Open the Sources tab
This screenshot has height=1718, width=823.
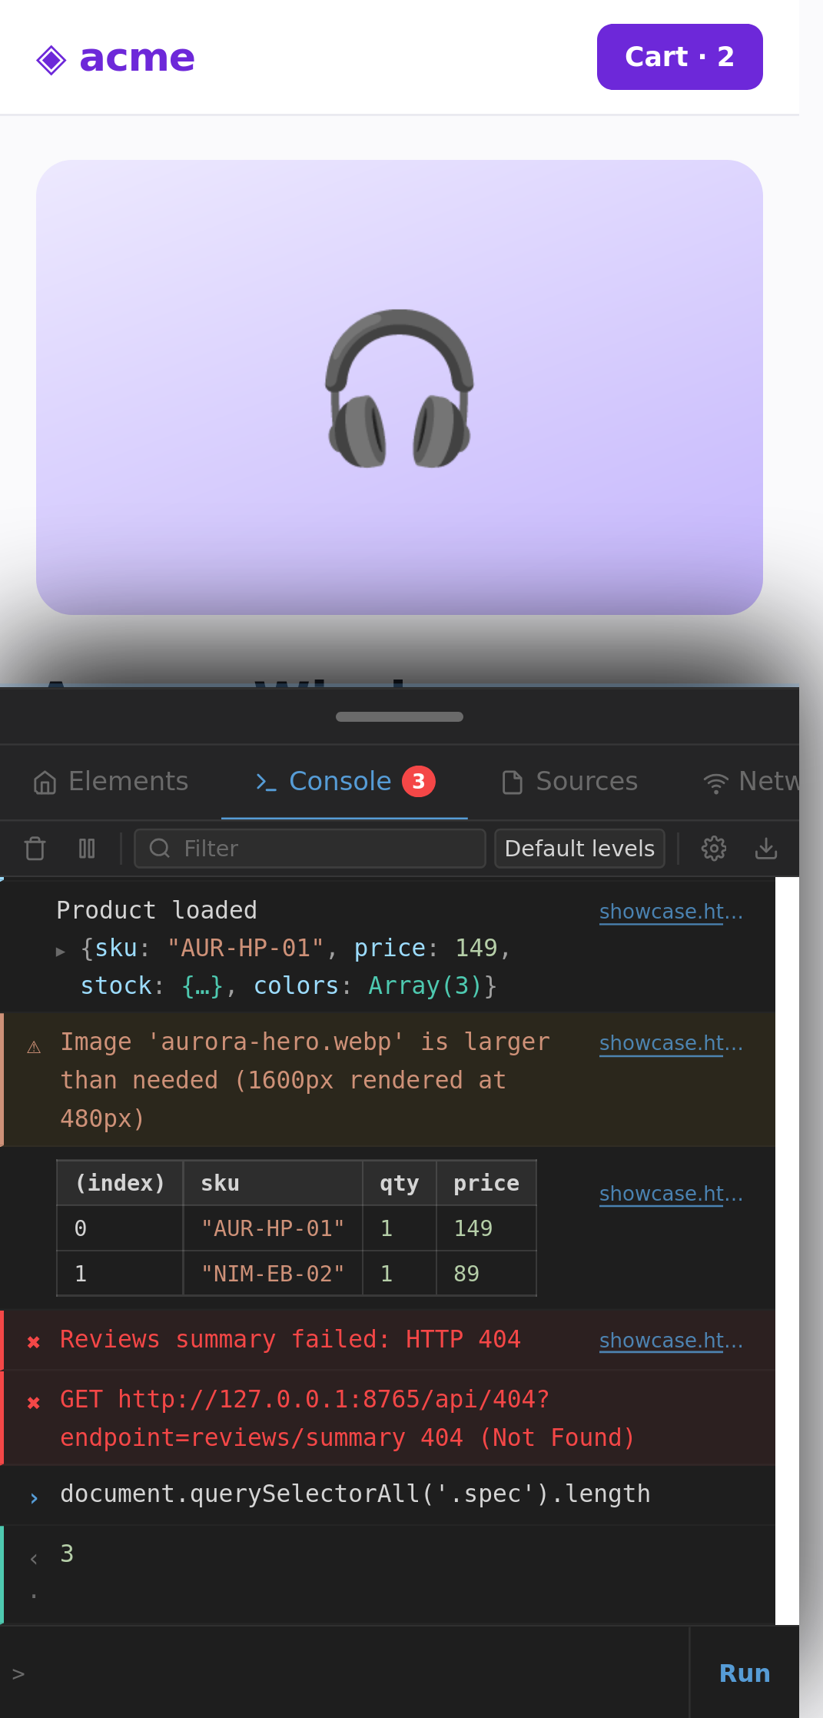(x=569, y=781)
